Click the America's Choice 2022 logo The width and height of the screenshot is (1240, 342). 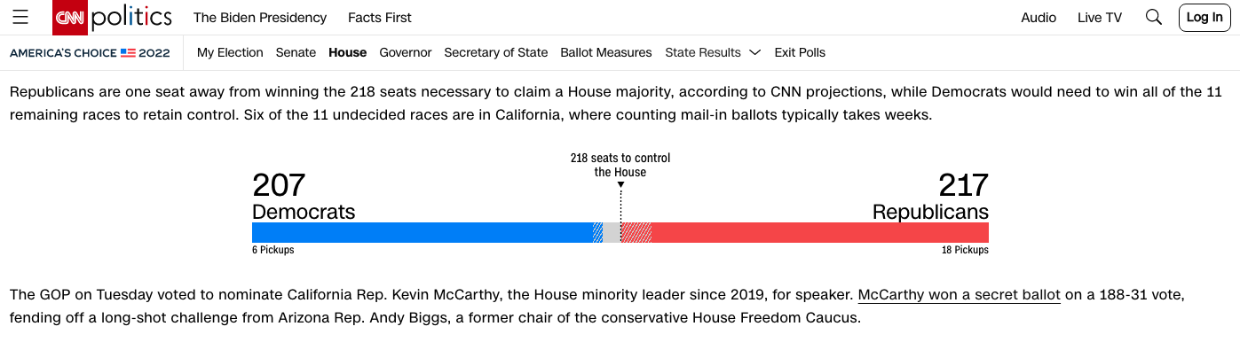pos(90,52)
